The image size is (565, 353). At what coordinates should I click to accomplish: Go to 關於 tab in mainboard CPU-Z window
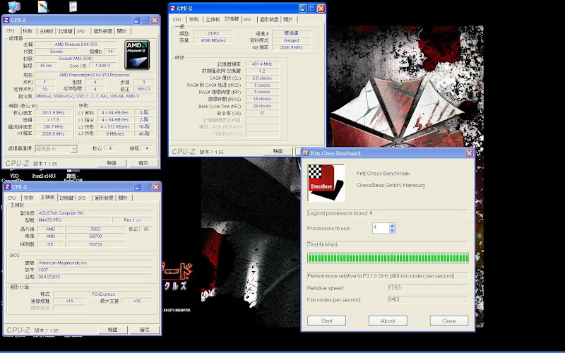pyautogui.click(x=123, y=198)
